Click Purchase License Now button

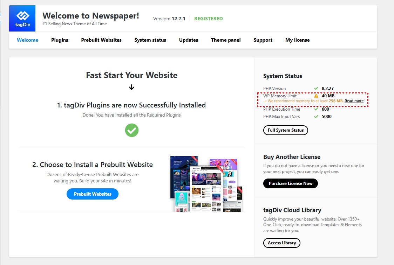click(x=291, y=183)
